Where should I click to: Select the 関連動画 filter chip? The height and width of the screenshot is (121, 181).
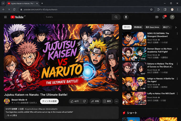(138, 27)
